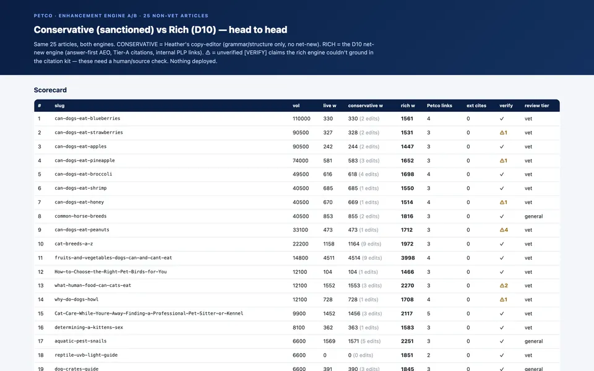Select the fruits-and-vegetables-dogs-can-and-cant-eat slug

(x=113, y=258)
